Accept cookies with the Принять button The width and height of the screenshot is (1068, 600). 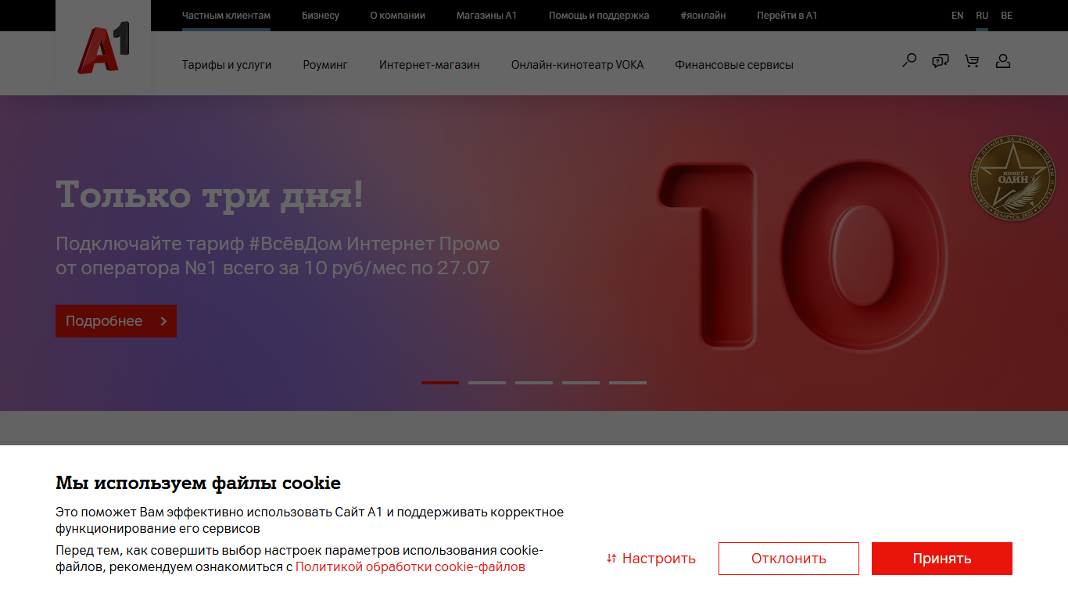click(x=942, y=559)
